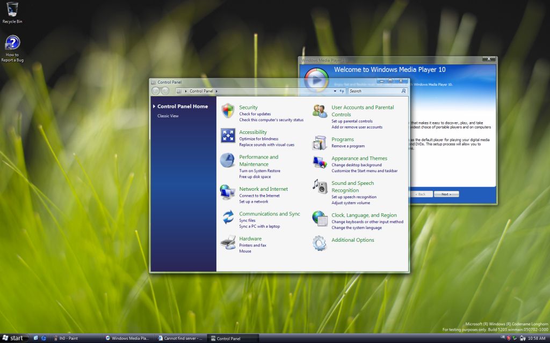The height and width of the screenshot is (343, 550).
Task: Open the Security shield icon
Action: point(228,111)
